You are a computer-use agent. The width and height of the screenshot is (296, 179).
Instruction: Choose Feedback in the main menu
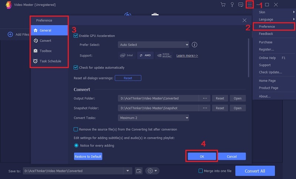[274, 34]
